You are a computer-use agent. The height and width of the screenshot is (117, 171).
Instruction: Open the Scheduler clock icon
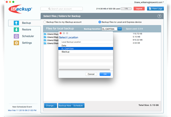point(16,36)
